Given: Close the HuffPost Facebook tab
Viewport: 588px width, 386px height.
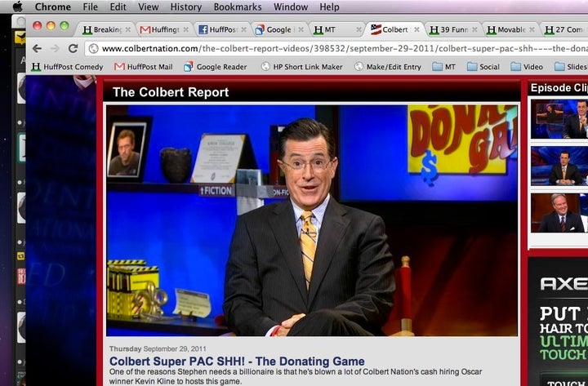Looking at the screenshot, I should 243,29.
